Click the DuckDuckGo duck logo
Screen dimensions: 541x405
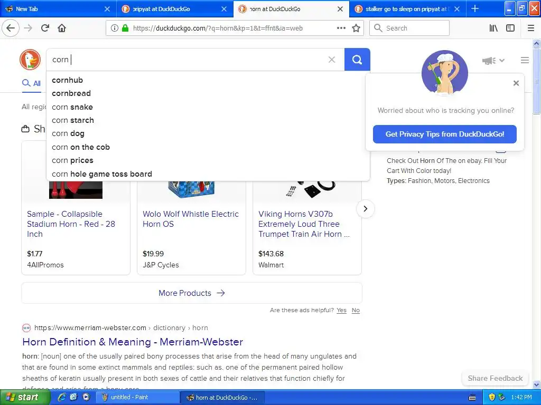pos(30,60)
